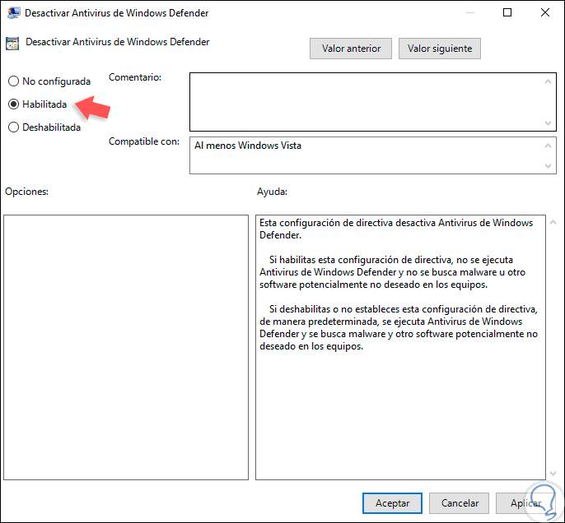
Task: Click Ayuda panel scroll up arrow
Action: (553, 222)
